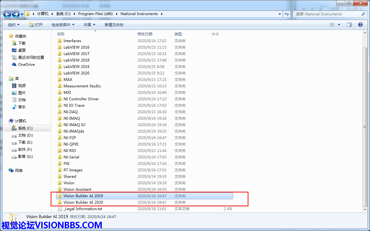Screen dimensions: 370x231
Task: Go forward using the Forward arrow button
Action: tap(16, 14)
